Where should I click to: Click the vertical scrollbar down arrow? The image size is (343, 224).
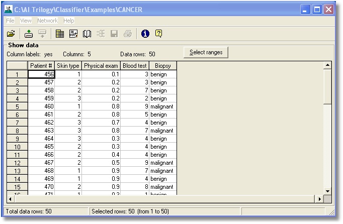tap(327, 191)
